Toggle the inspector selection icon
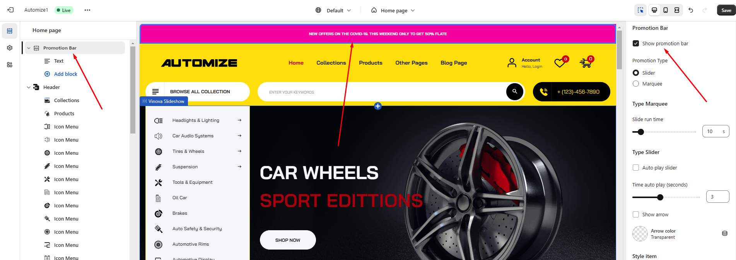 tap(640, 10)
